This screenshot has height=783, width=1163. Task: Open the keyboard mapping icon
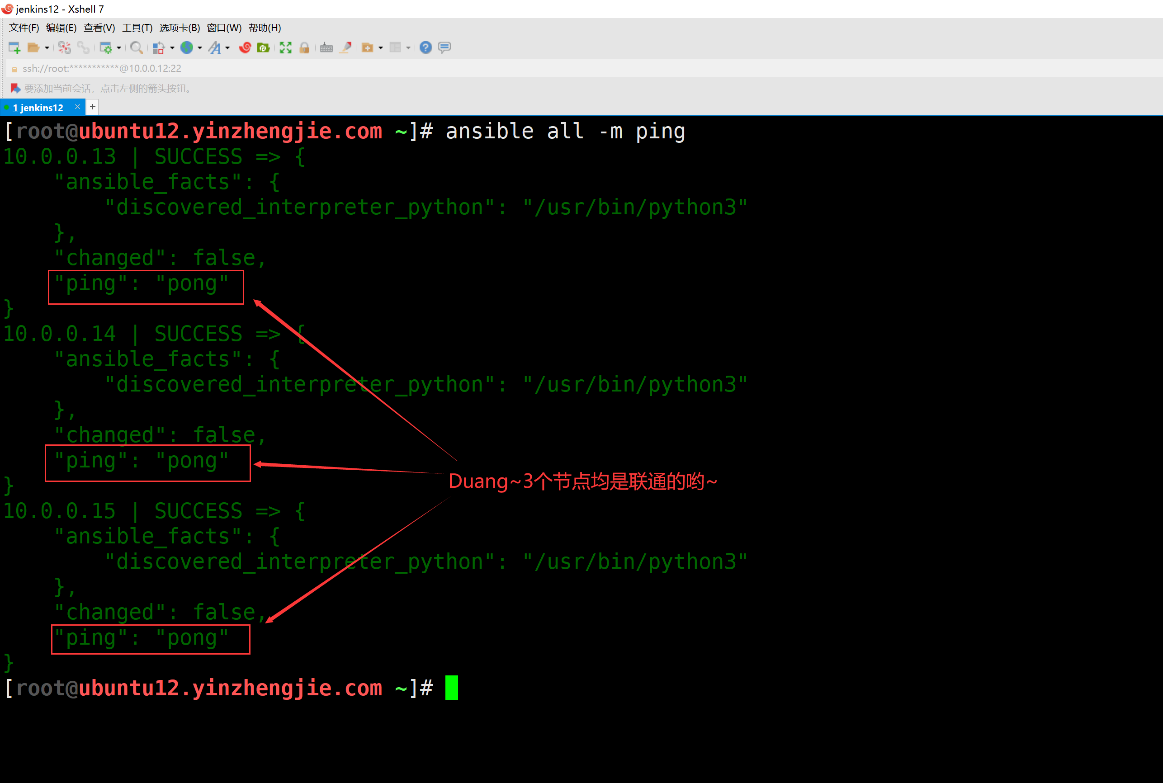[x=326, y=47]
